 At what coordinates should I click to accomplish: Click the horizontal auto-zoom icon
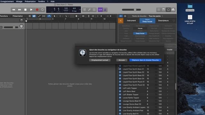pyautogui.click(x=93, y=16)
